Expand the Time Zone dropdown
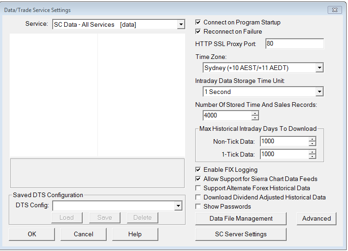This screenshot has width=348, height=251. pos(319,68)
